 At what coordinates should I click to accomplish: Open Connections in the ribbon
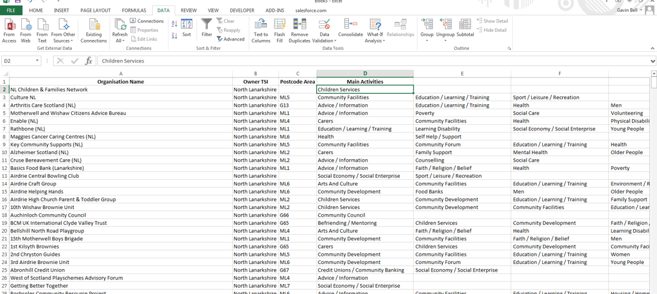147,21
